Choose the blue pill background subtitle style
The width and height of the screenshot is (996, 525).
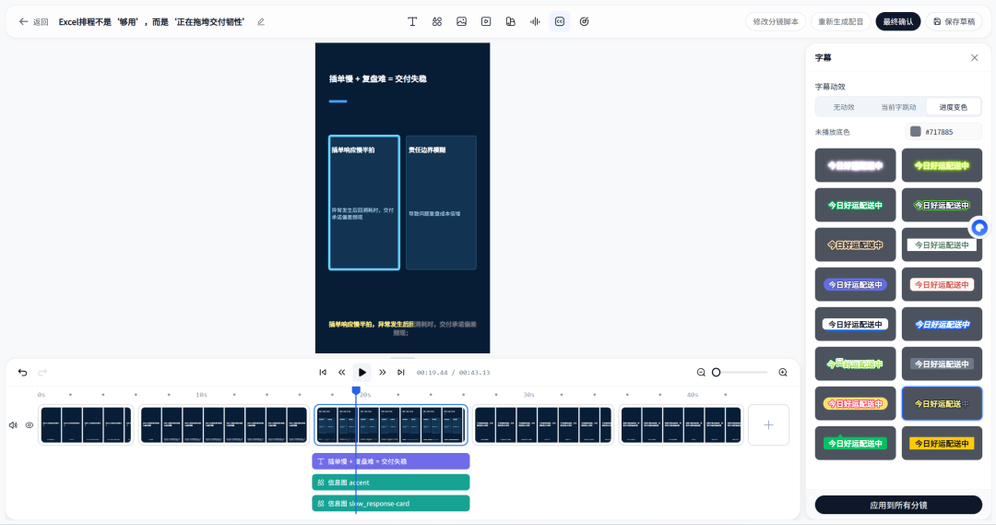pyautogui.click(x=855, y=285)
